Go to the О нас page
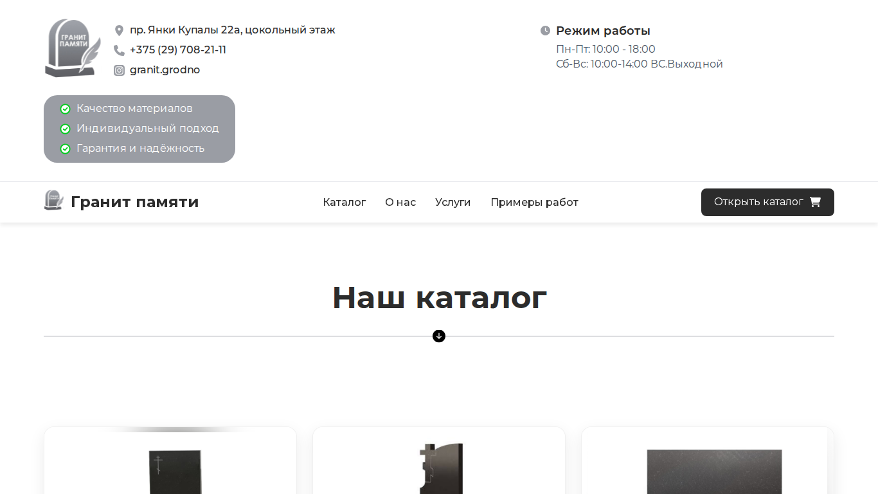This screenshot has height=494, width=878. point(400,202)
